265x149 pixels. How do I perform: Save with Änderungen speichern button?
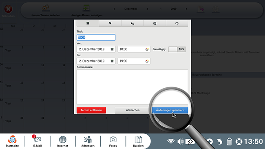point(170,110)
